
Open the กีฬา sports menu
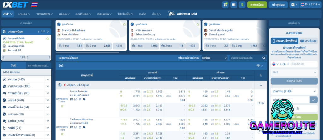coord(8,14)
